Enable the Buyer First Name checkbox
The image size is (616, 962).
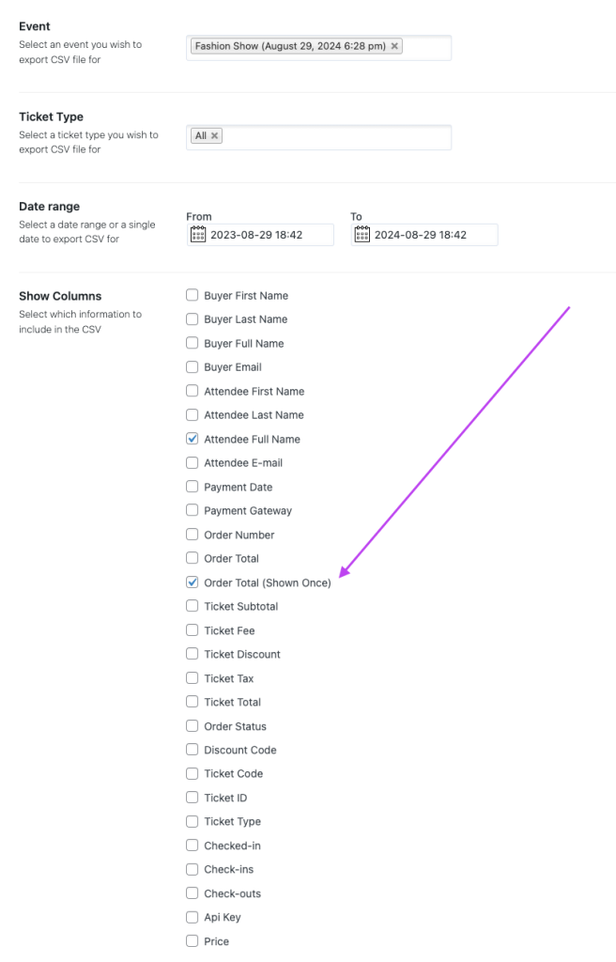[x=192, y=295]
